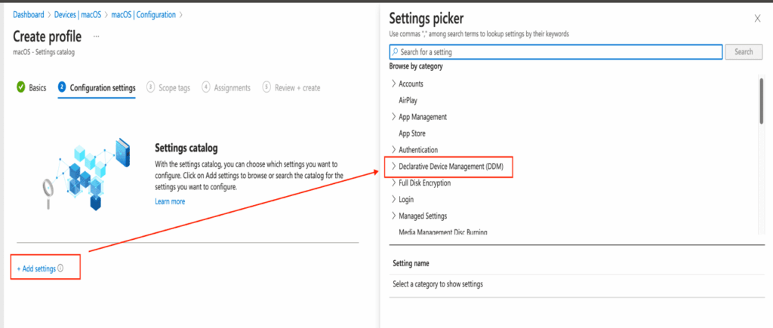
Task: Expand the Full Disk Encryption category
Action: (x=393, y=182)
